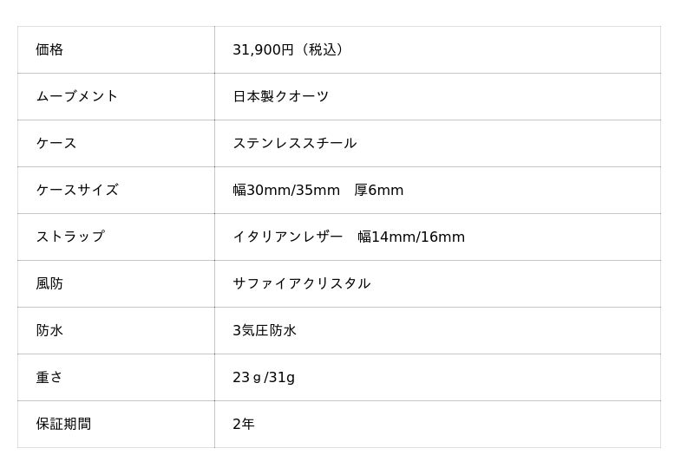Select the サファイアクリスタル value

[301, 284]
